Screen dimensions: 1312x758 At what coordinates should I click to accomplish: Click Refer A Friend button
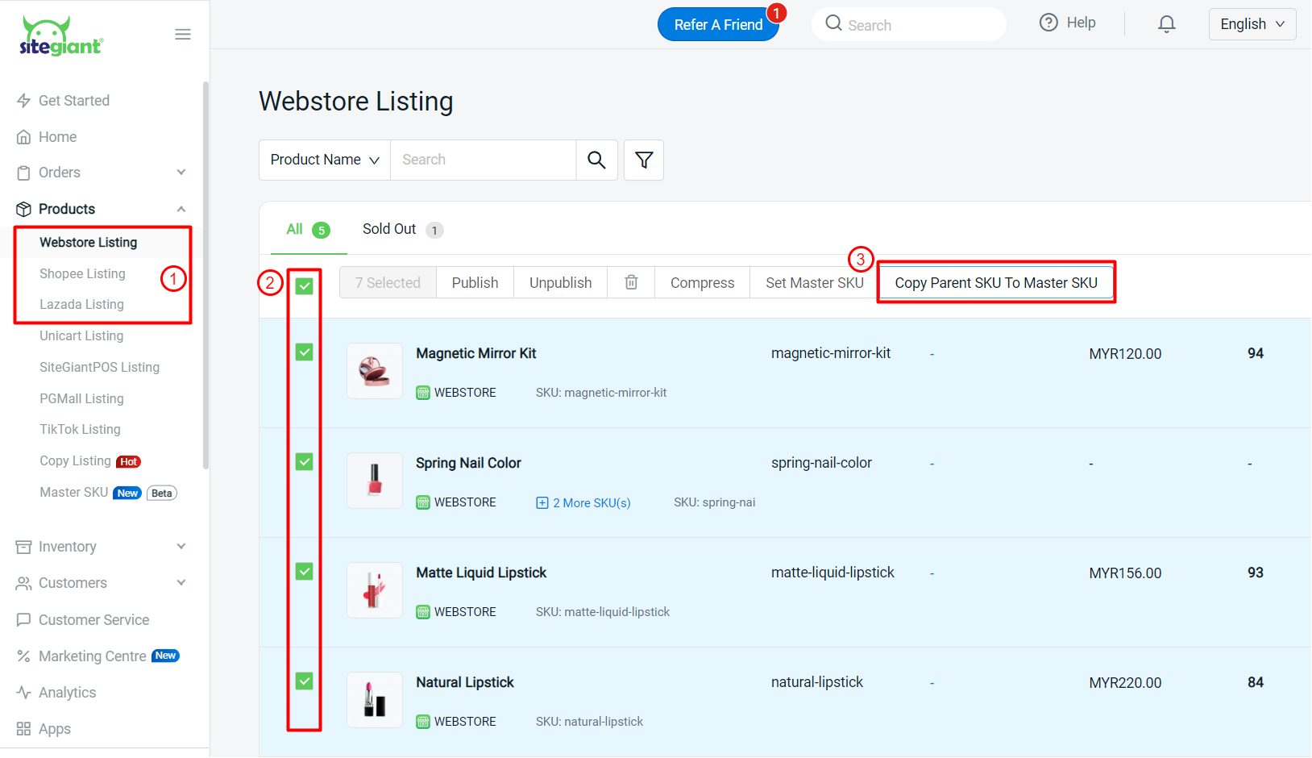point(718,24)
